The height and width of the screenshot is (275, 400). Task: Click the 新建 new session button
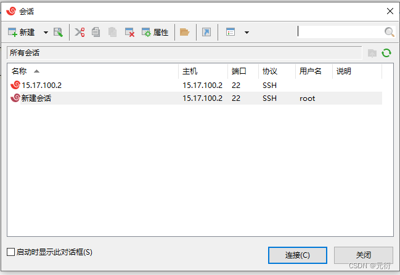(x=22, y=33)
